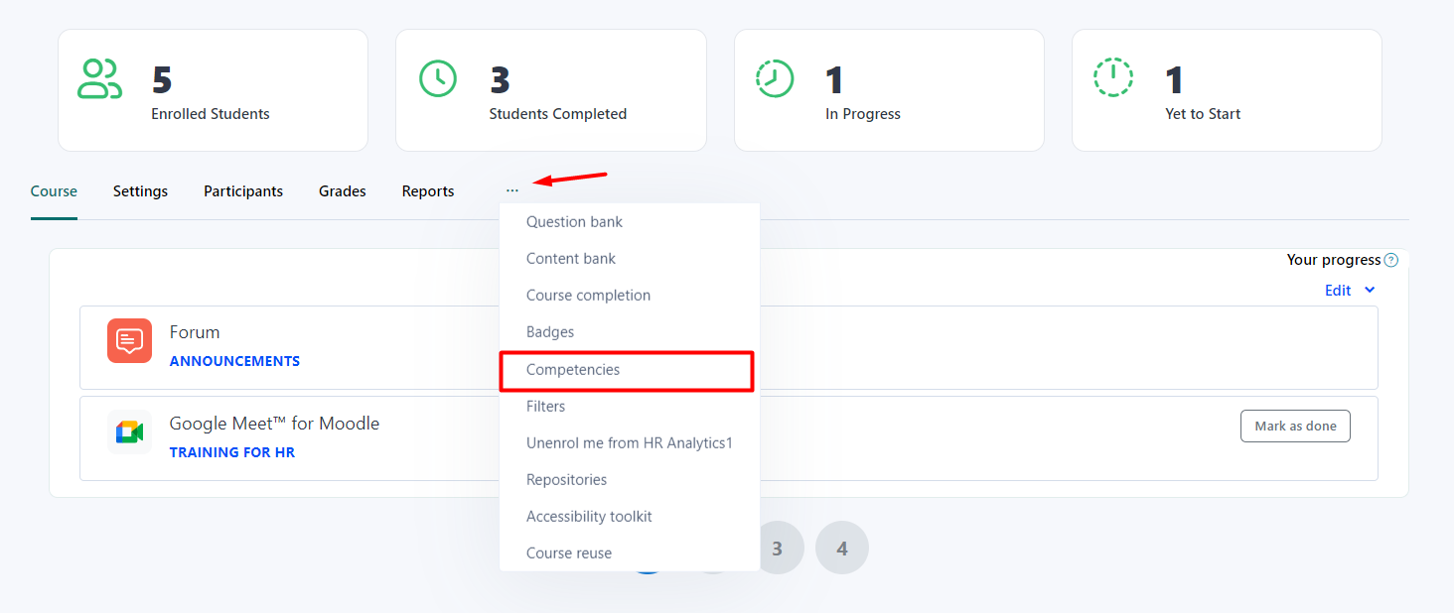The width and height of the screenshot is (1454, 613).
Task: Open the ANNOUNCEMENTS forum link
Action: (x=234, y=361)
